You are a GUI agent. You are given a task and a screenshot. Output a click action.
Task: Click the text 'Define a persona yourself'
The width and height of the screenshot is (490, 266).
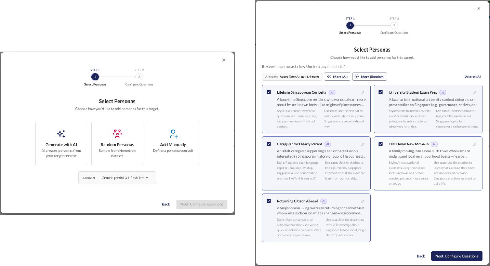click(x=173, y=150)
